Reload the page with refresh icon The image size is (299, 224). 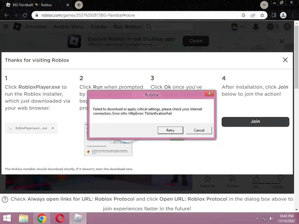pos(25,15)
